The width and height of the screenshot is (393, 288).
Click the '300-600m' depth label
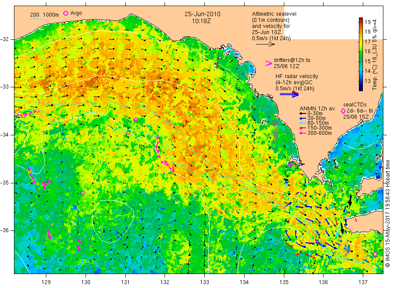[319, 133]
